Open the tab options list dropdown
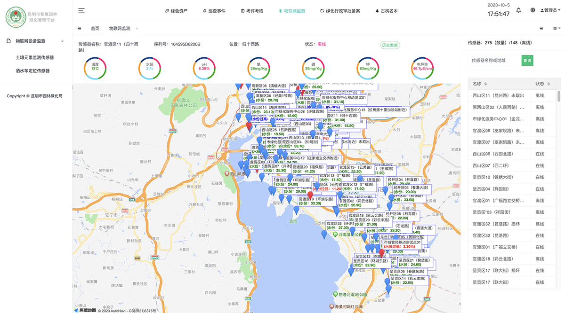The height and width of the screenshot is (313, 565). click(x=556, y=29)
